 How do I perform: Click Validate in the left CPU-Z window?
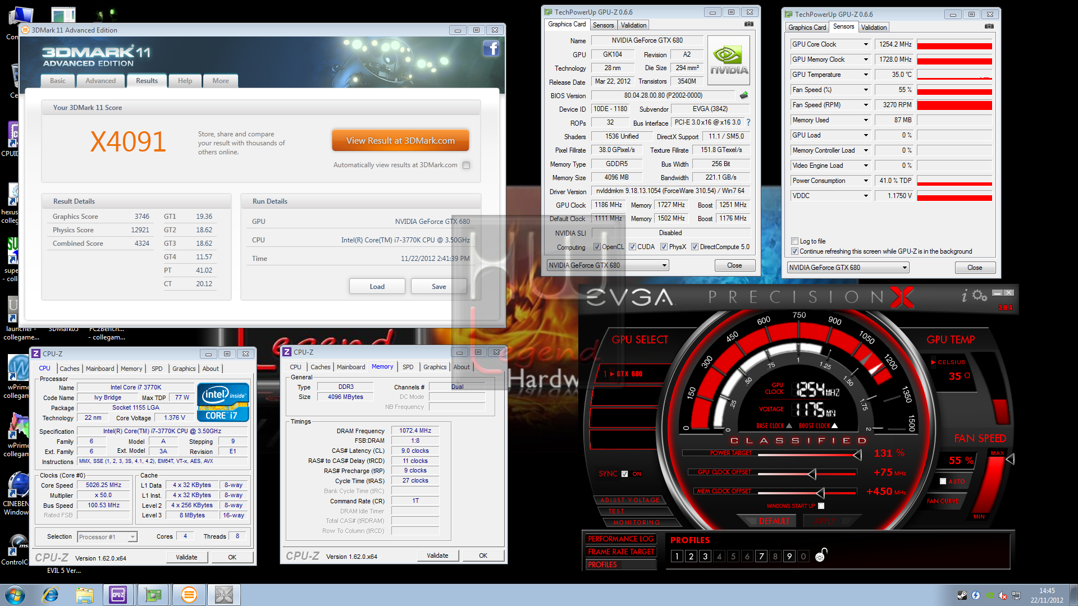tap(186, 557)
